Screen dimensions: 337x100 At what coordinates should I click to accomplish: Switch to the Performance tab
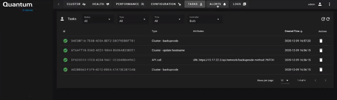130,4
